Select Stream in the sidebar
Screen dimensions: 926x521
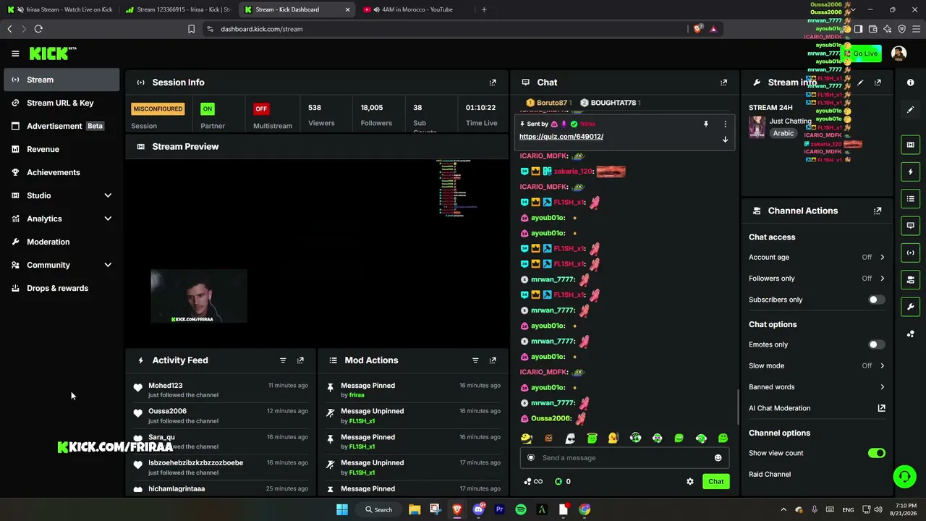(x=62, y=80)
